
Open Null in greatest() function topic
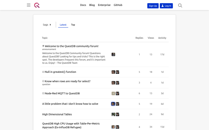click(x=60, y=72)
